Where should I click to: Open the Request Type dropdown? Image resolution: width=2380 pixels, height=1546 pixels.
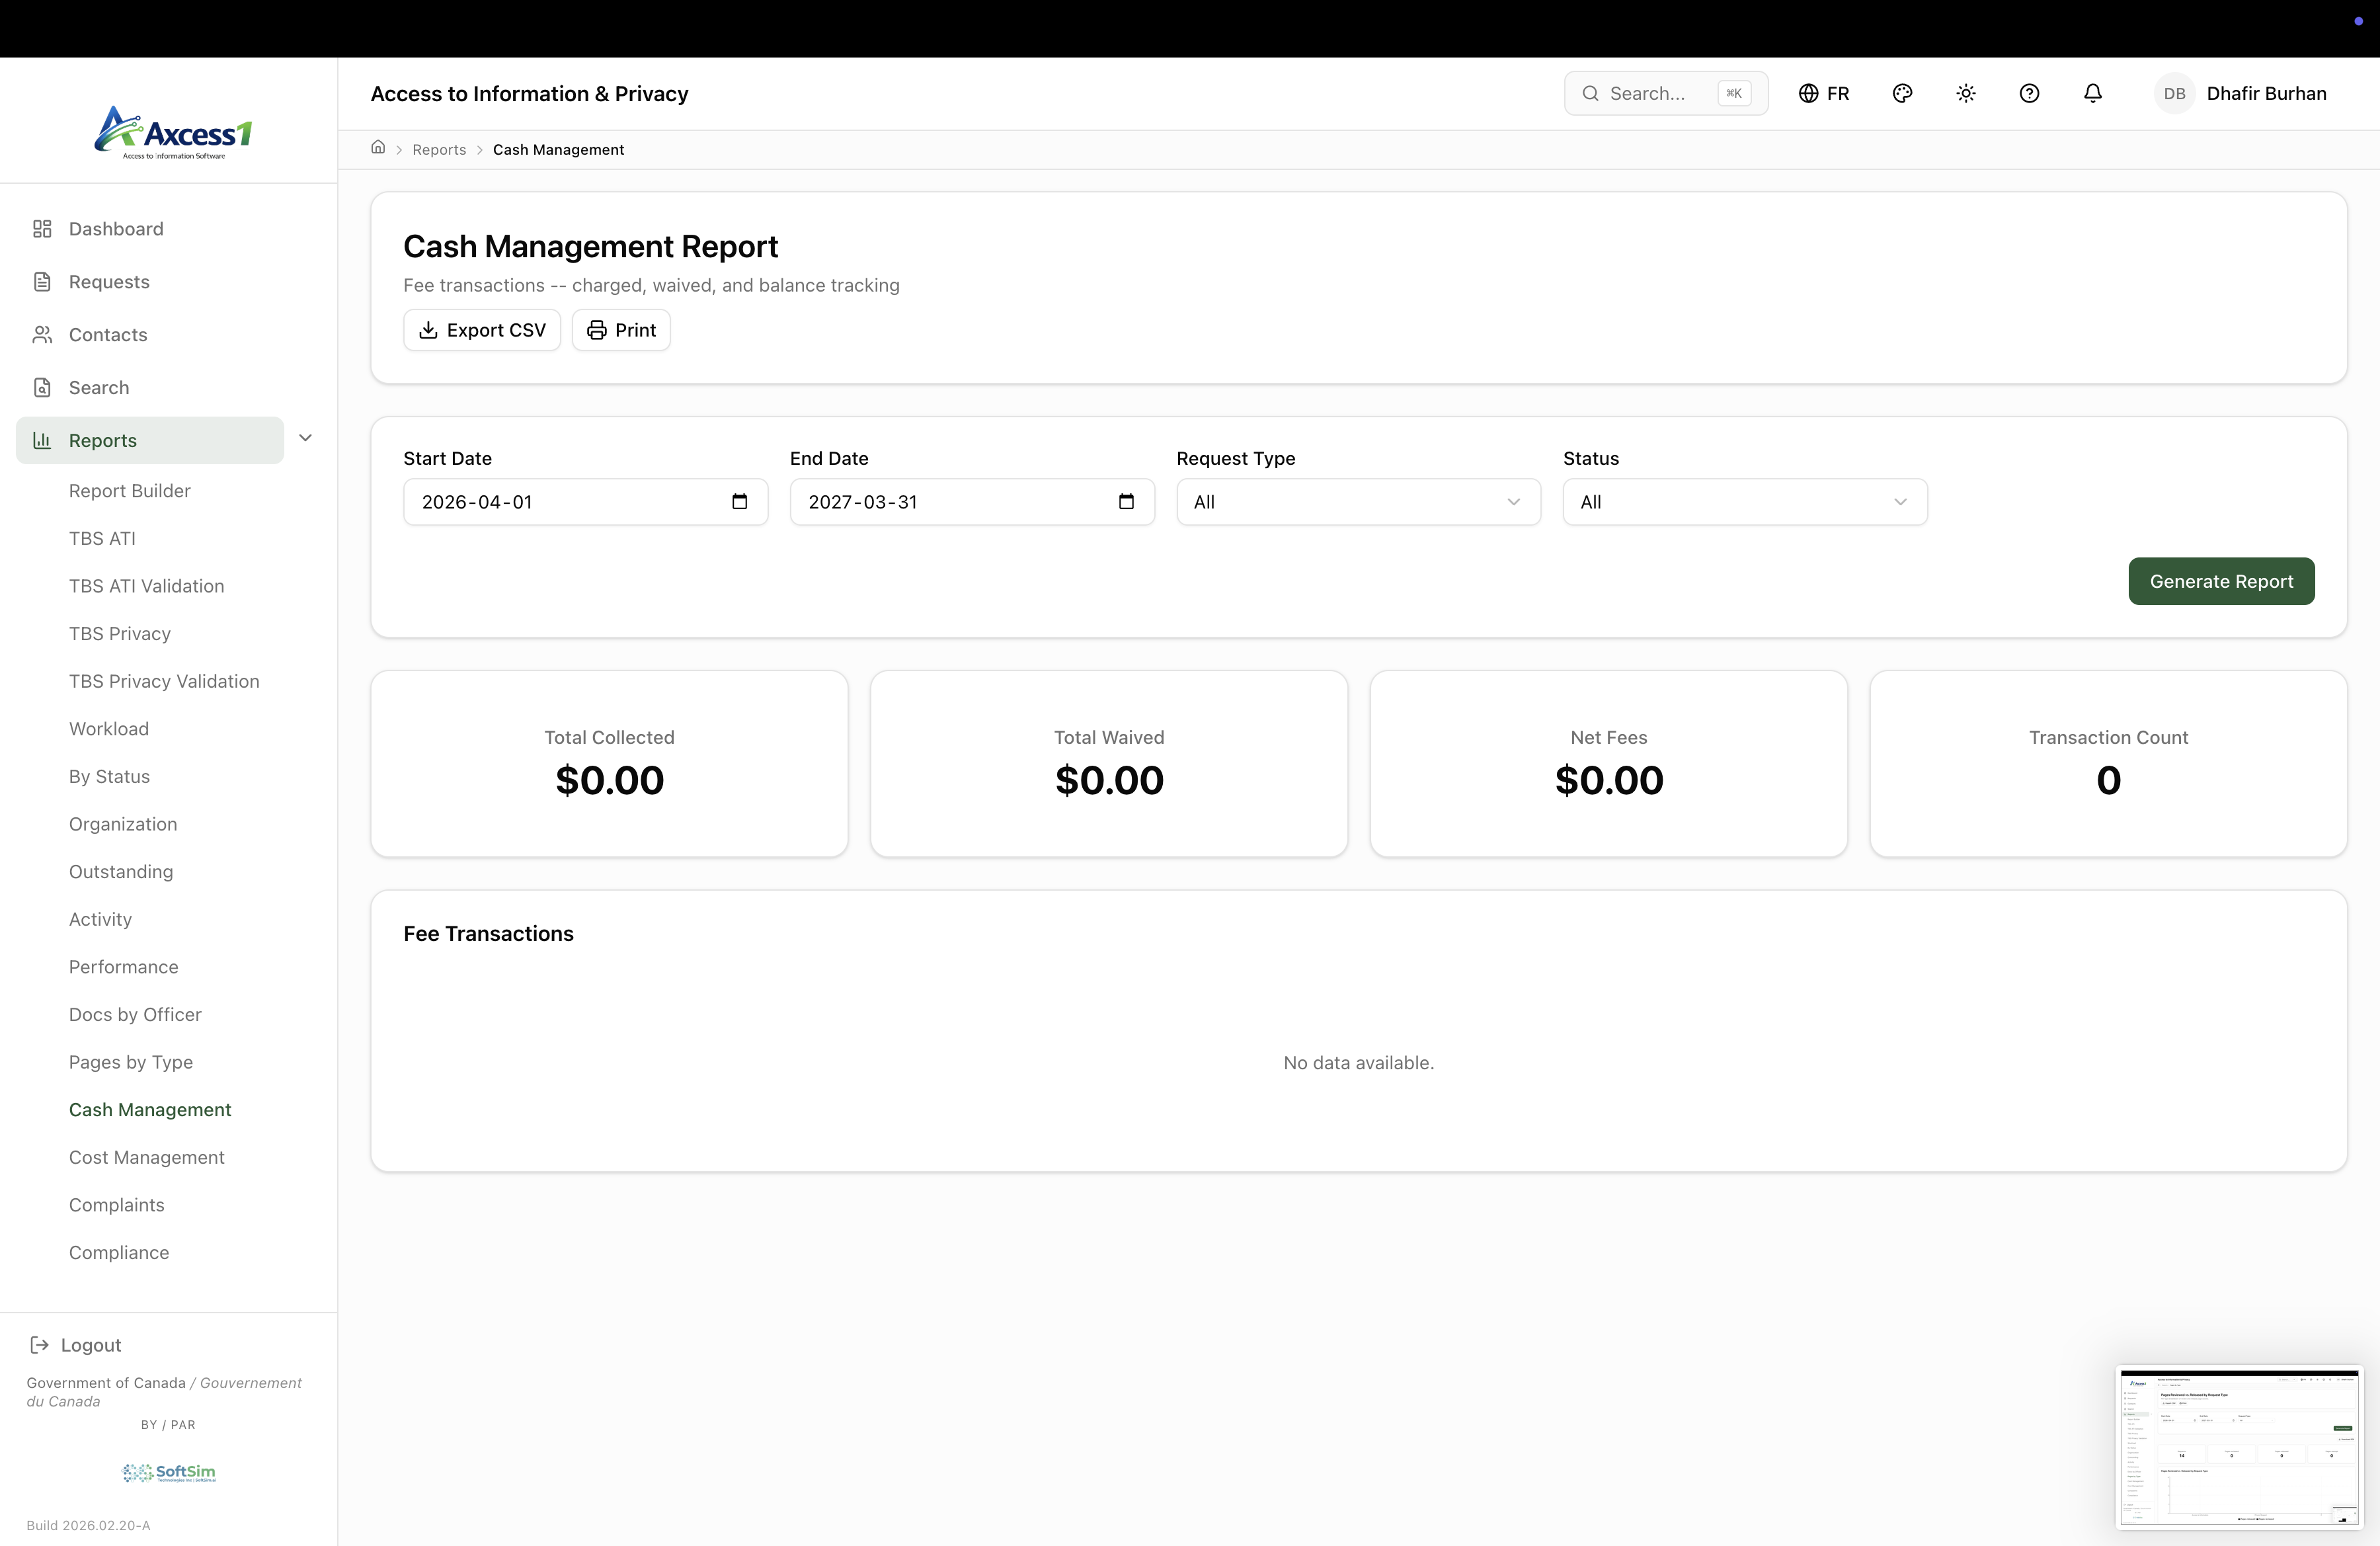click(1357, 502)
